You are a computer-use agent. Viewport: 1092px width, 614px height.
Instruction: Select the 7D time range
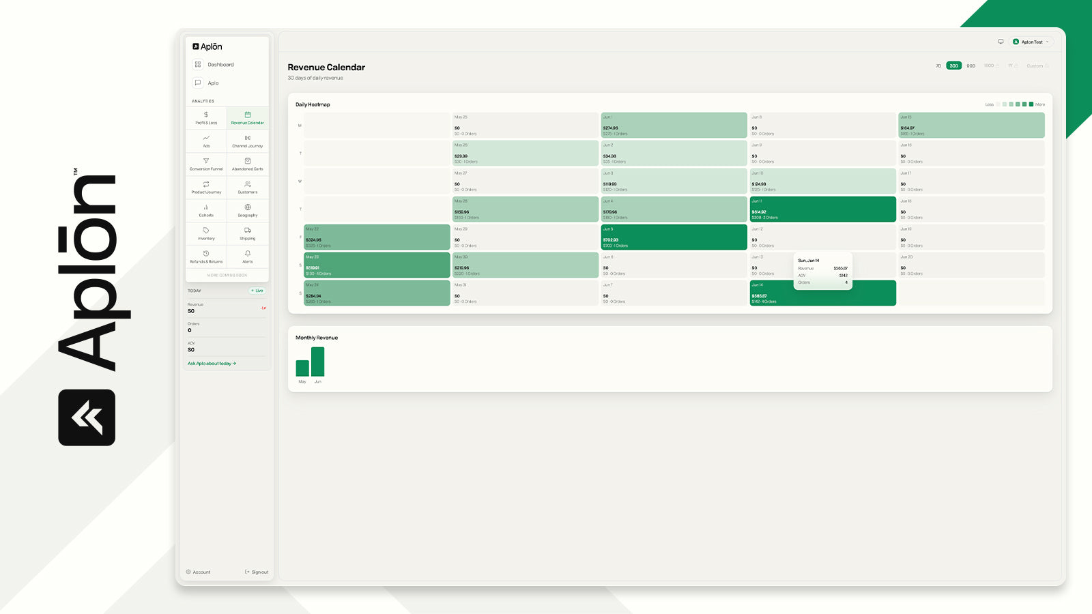tap(938, 66)
